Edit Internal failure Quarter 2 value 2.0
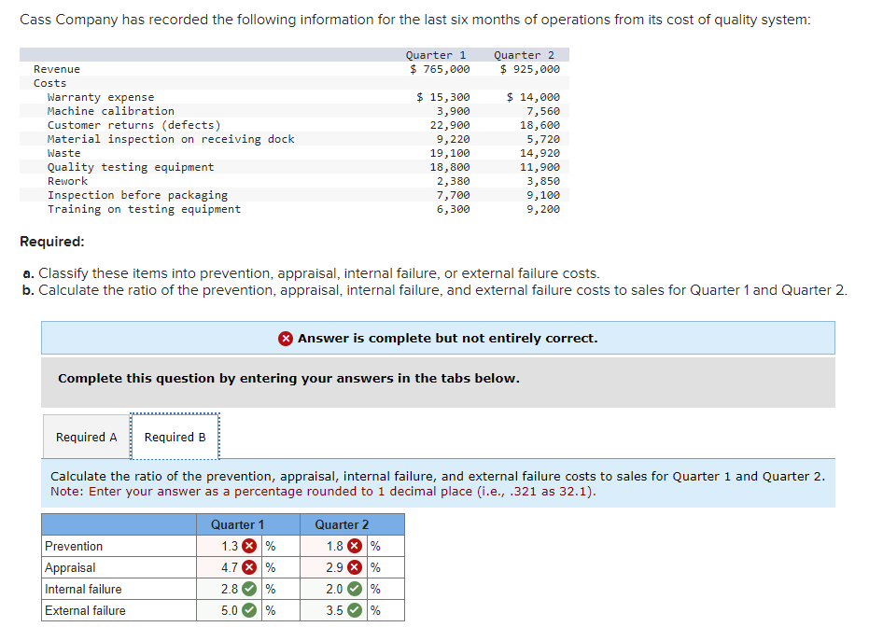 click(x=334, y=589)
